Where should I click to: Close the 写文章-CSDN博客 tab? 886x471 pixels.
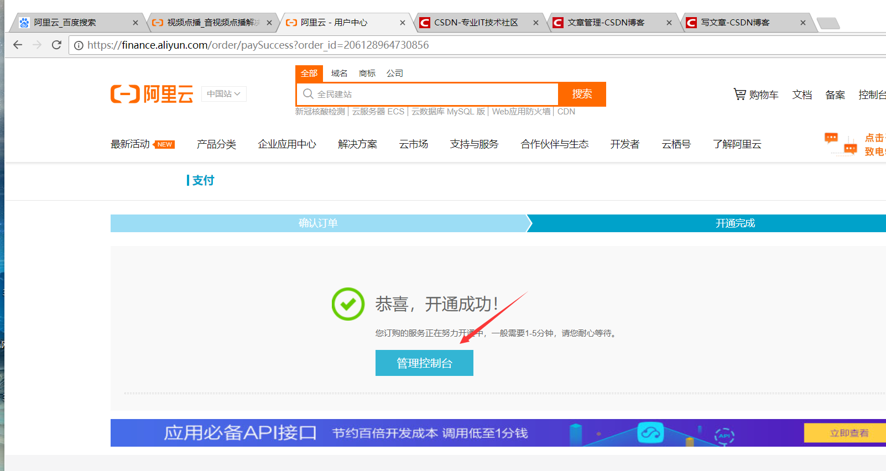803,23
